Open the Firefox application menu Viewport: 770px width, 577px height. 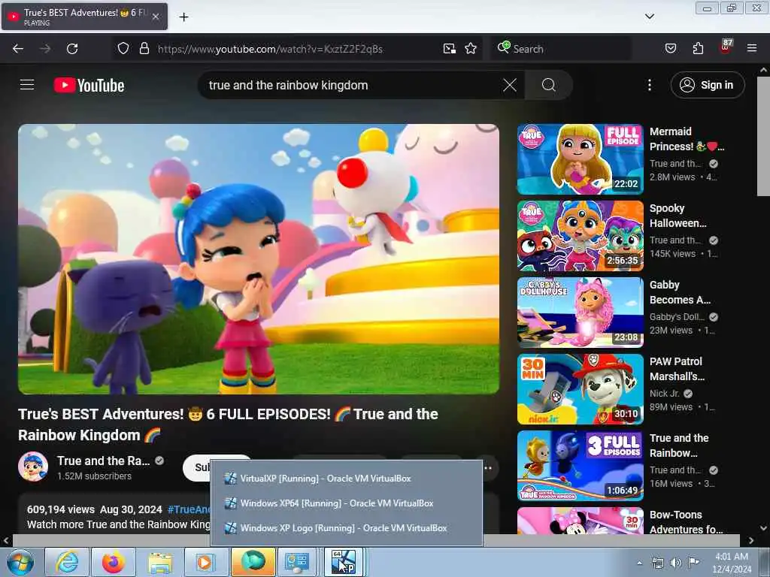point(751,48)
